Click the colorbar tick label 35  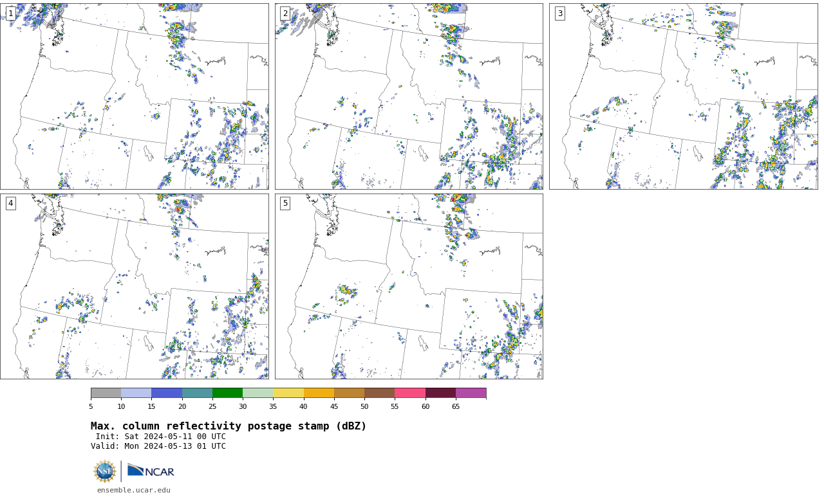(273, 406)
